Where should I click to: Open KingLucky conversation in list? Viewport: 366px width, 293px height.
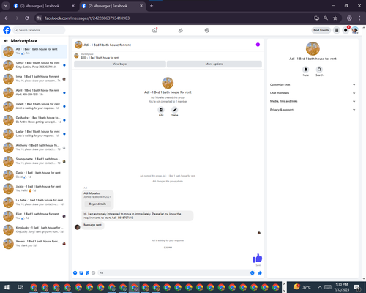coord(34,230)
